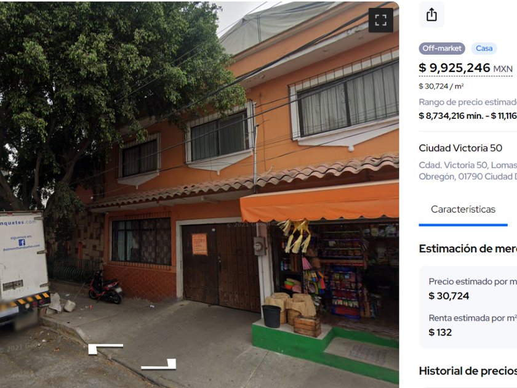Open the Características tab

pos(463,209)
